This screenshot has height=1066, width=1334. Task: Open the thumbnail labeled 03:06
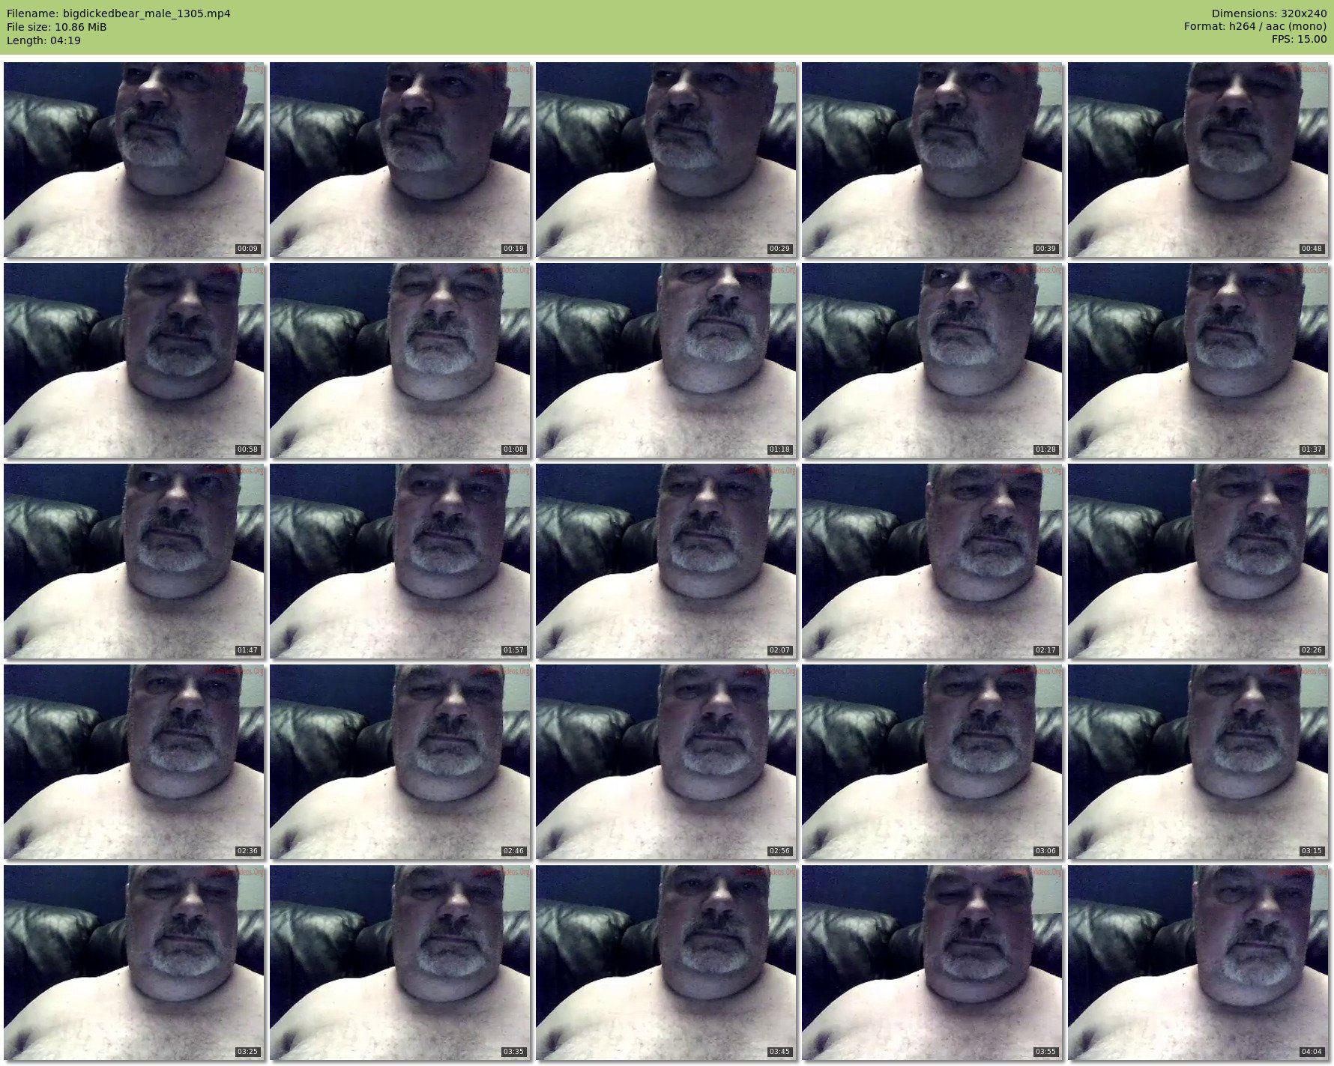932,762
